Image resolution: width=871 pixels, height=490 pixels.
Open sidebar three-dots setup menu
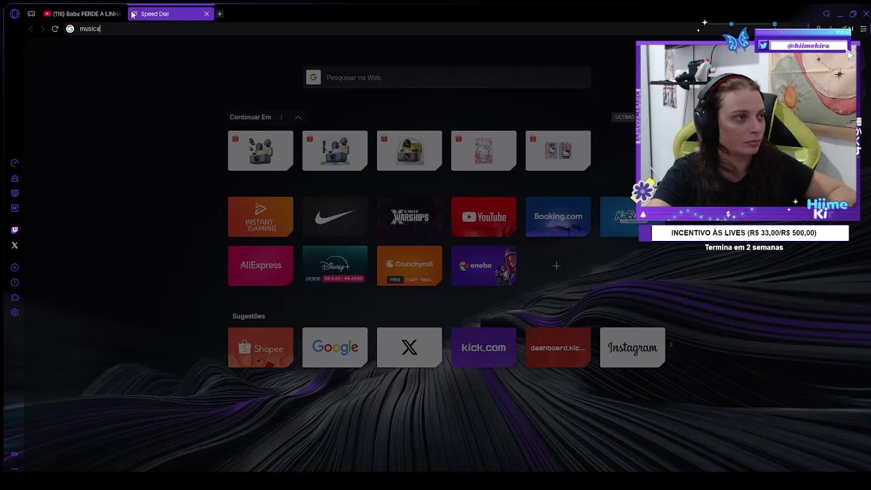click(14, 468)
